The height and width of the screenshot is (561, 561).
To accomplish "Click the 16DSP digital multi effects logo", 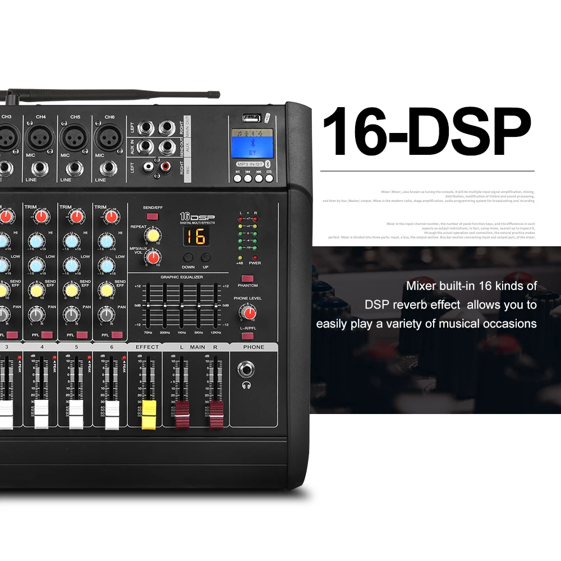I will coord(197,218).
